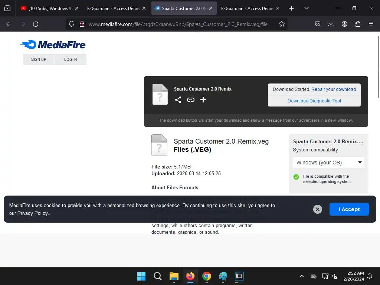The height and width of the screenshot is (285, 380).
Task: Open the Windows Start menu
Action: point(141,276)
